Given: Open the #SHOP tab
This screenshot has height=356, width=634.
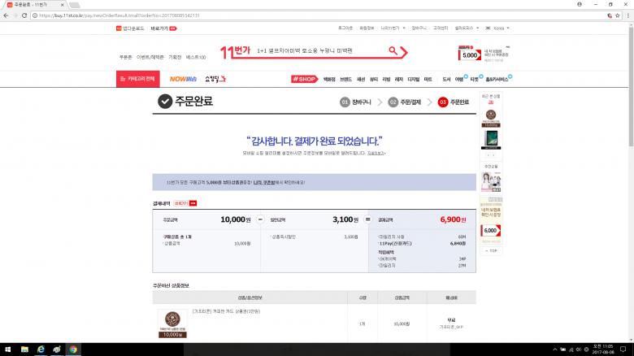Looking at the screenshot, I should 304,79.
